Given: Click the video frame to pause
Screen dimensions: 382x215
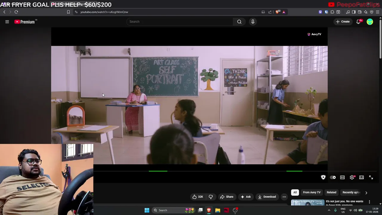Looking at the screenshot, I should pyautogui.click(x=189, y=105).
